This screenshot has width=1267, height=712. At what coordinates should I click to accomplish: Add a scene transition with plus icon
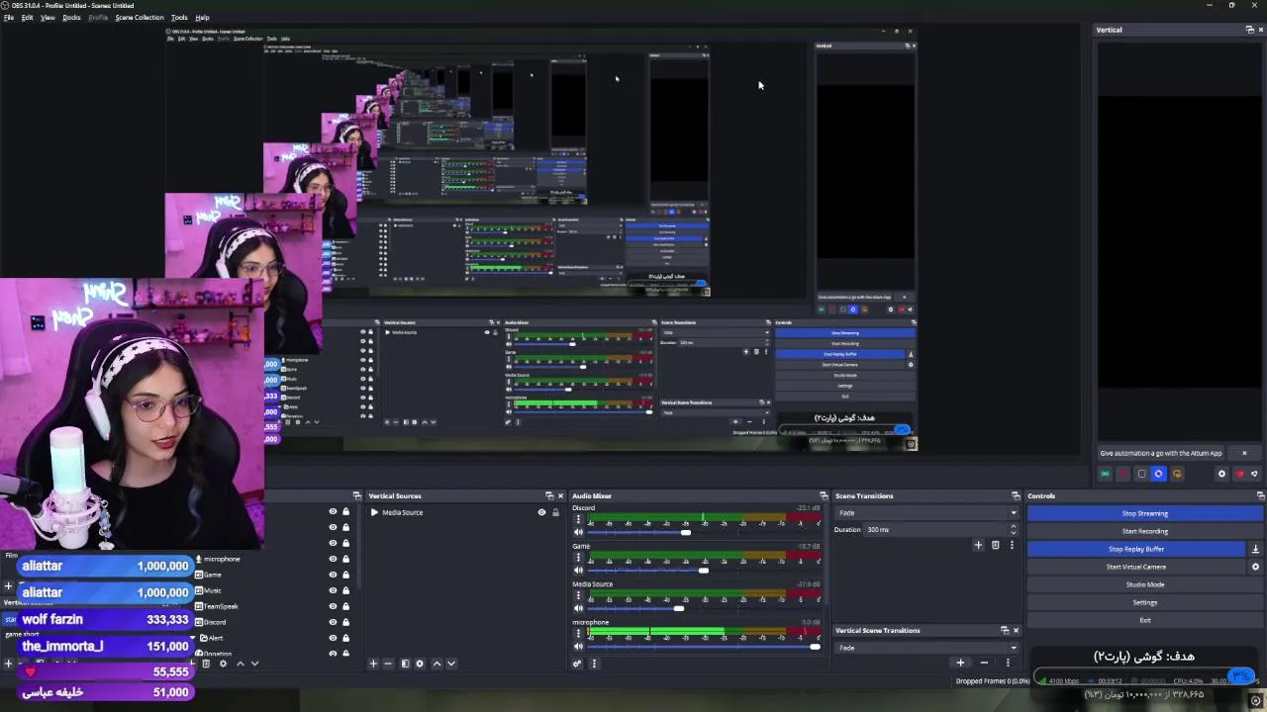978,545
